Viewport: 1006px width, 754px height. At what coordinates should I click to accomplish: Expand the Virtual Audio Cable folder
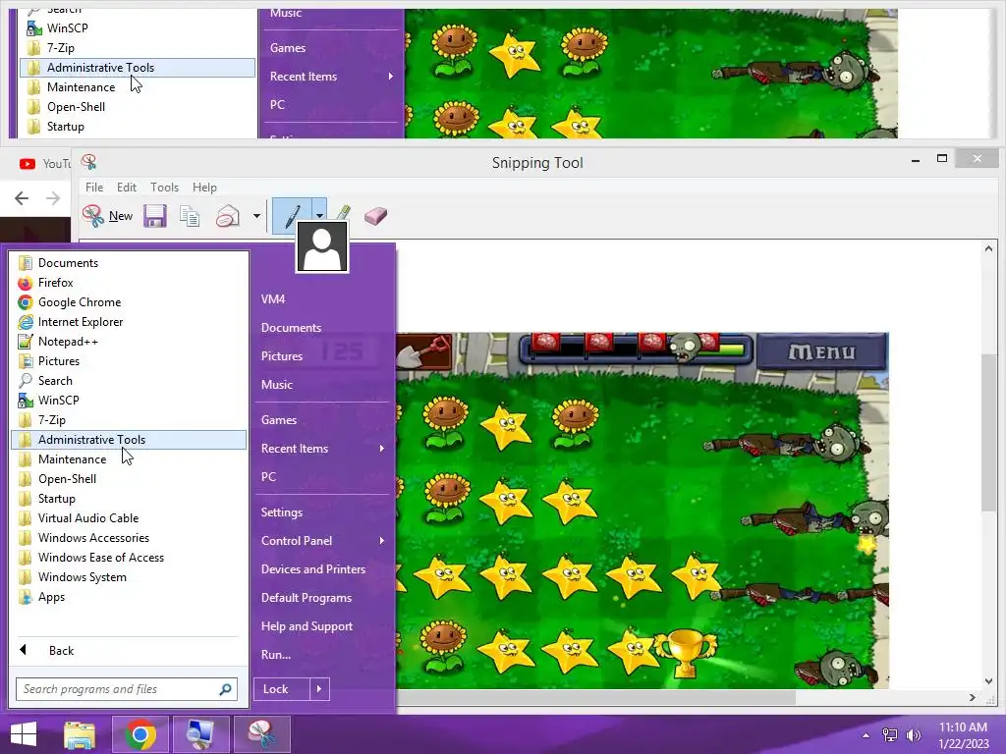(x=129, y=518)
